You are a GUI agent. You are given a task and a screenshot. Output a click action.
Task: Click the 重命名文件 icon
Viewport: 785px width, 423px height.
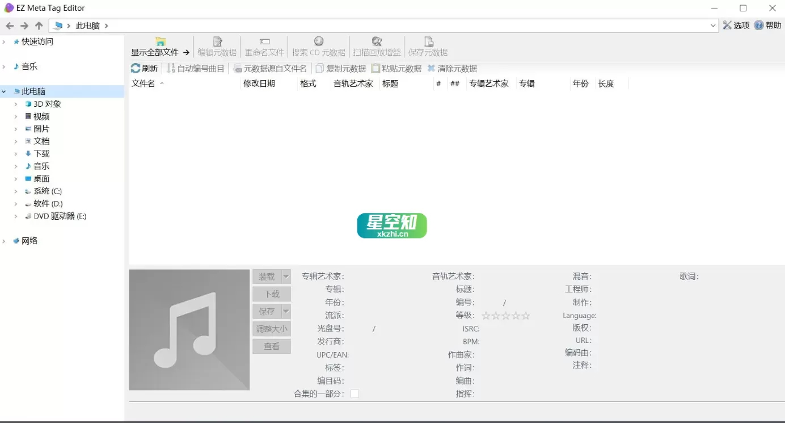pos(264,47)
